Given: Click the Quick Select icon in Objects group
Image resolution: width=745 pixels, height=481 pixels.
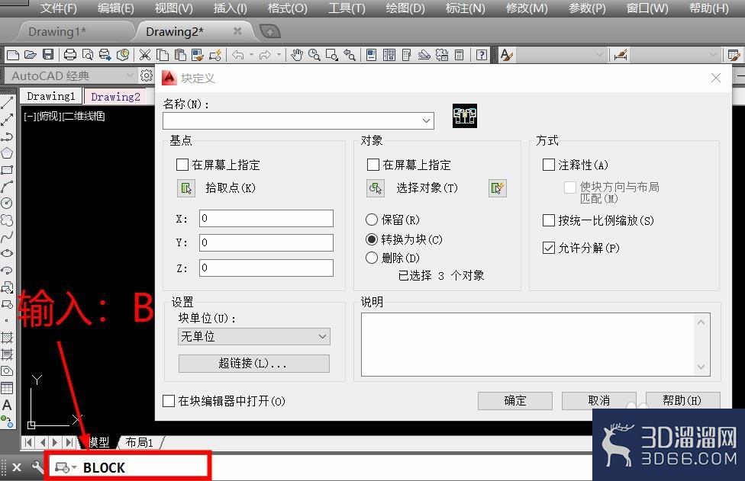Looking at the screenshot, I should (498, 188).
